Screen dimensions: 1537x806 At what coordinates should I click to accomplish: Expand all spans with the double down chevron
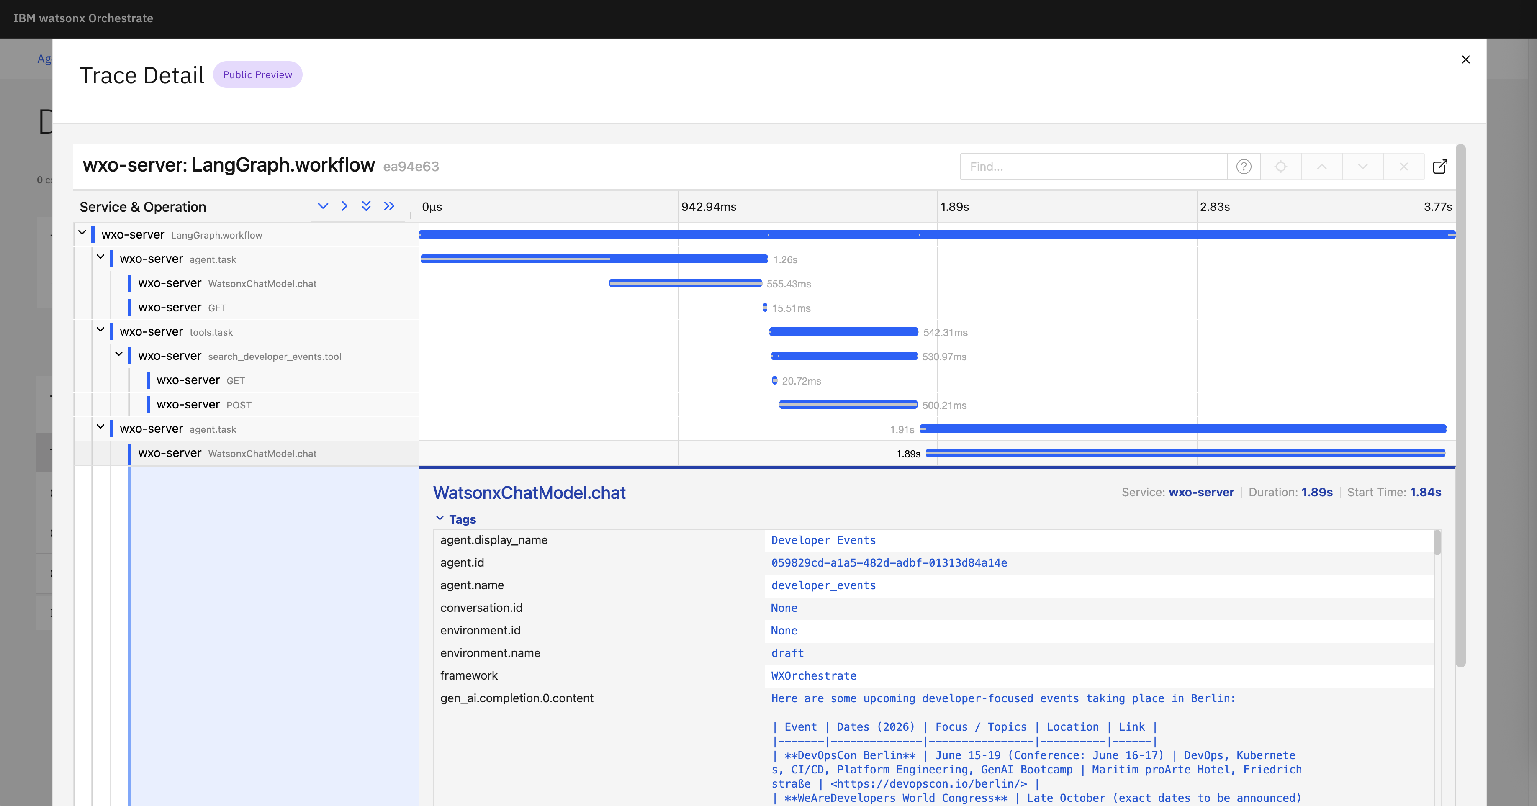click(x=366, y=206)
